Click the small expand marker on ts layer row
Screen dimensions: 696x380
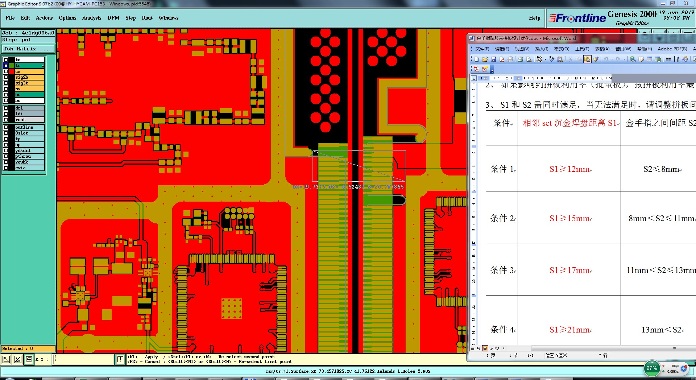coord(43,66)
